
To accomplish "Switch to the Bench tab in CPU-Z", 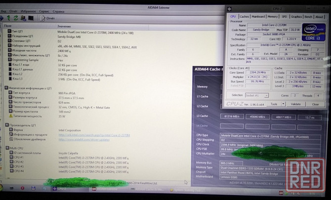I will point(308,17).
